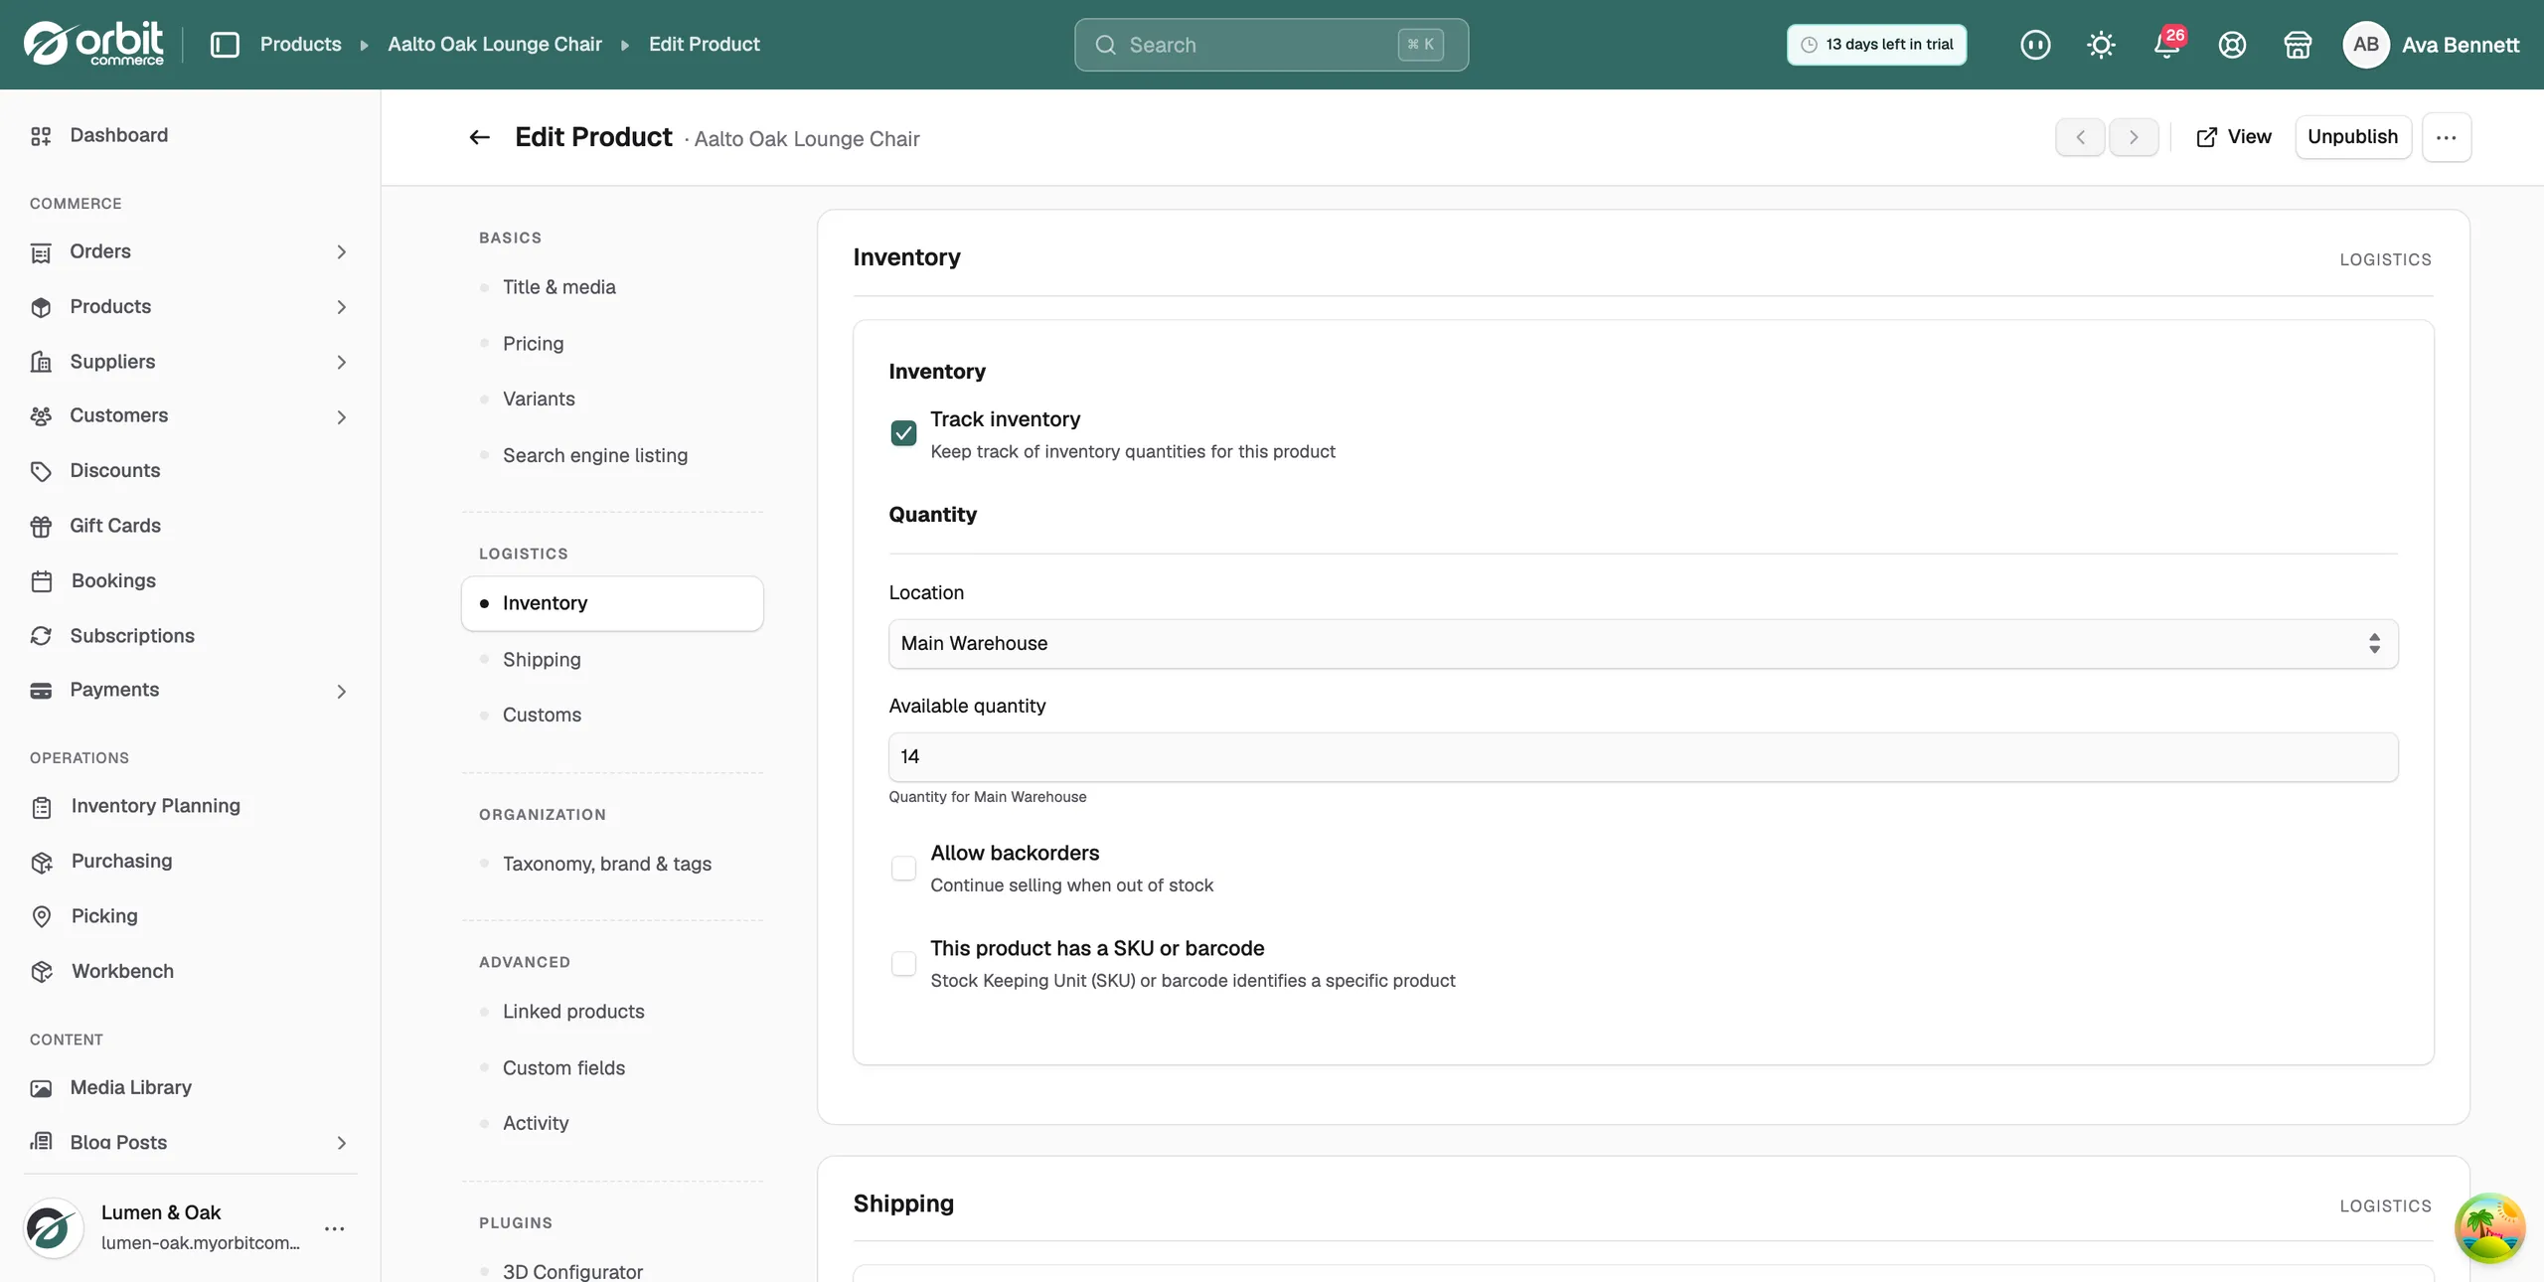2544x1282 pixels.
Task: Open the help lifebuoy icon
Action: [2232, 45]
